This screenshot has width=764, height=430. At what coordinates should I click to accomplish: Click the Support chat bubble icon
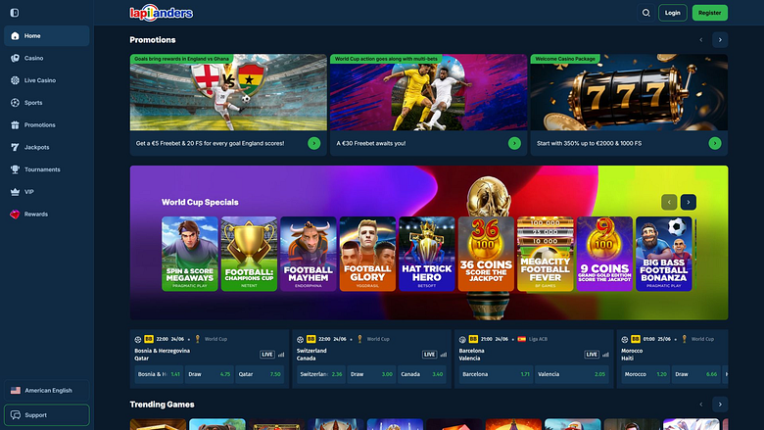click(x=16, y=415)
